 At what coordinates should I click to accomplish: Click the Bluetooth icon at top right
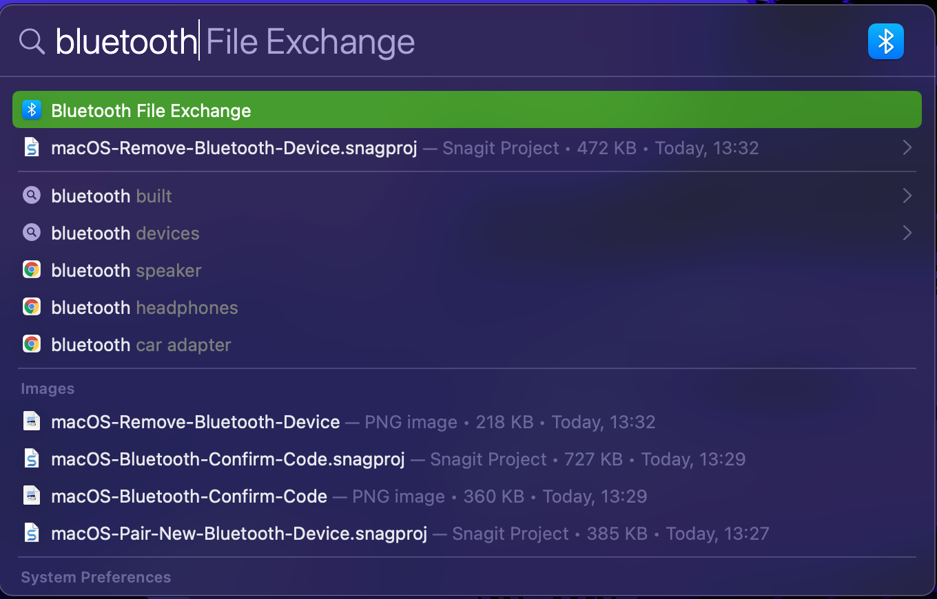(x=886, y=41)
